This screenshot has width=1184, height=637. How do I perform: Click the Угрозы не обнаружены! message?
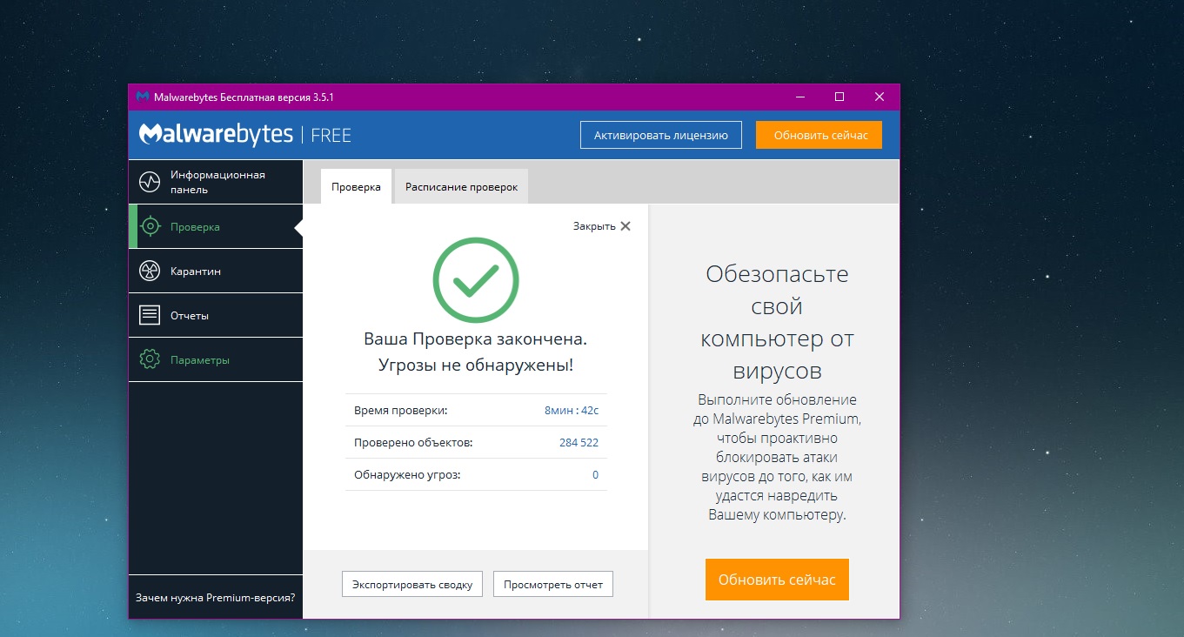[x=476, y=365]
